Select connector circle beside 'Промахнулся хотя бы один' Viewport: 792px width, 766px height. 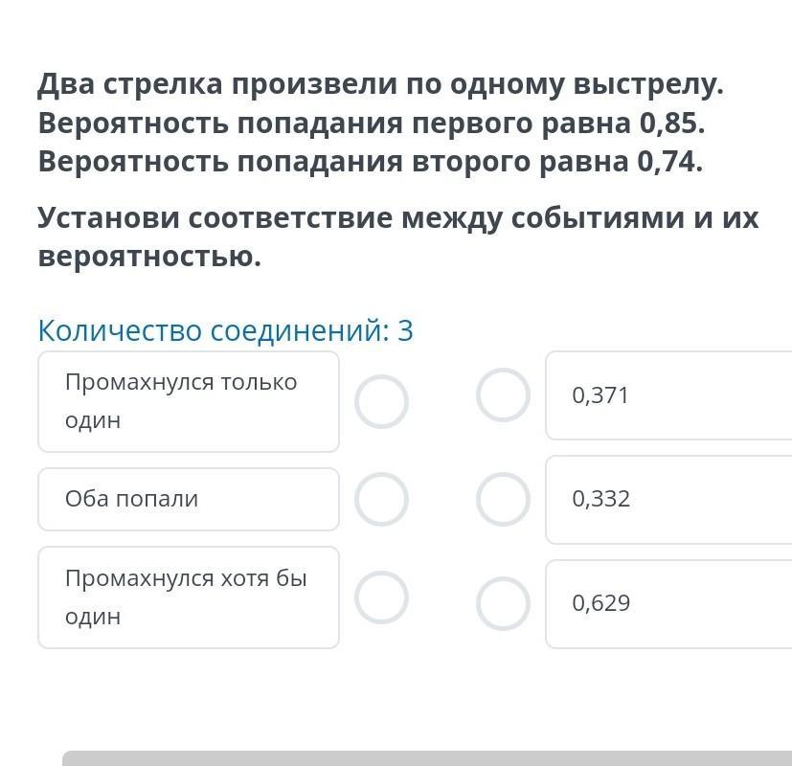pos(381,597)
